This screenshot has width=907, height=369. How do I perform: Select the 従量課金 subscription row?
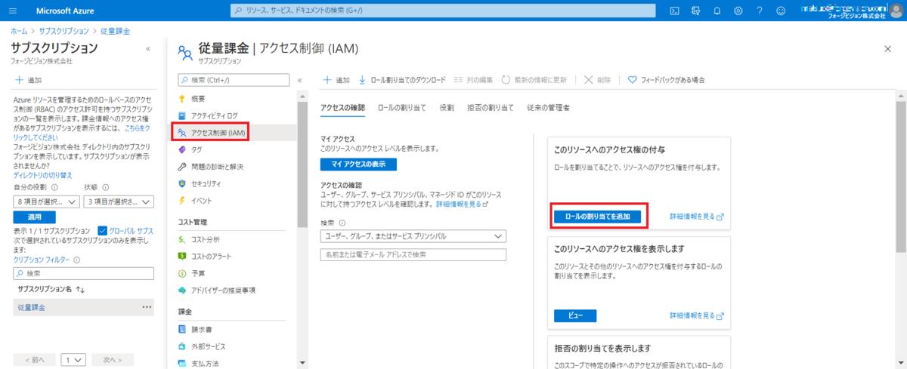[84, 307]
